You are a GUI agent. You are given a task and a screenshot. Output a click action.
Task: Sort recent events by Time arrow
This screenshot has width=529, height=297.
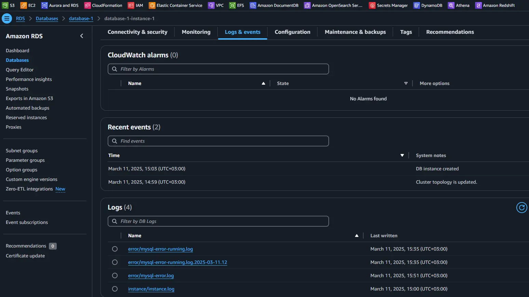point(402,156)
